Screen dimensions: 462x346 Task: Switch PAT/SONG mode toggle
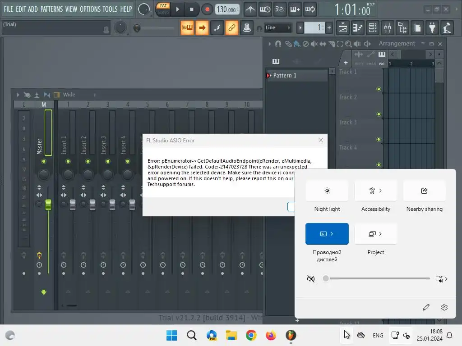click(163, 9)
